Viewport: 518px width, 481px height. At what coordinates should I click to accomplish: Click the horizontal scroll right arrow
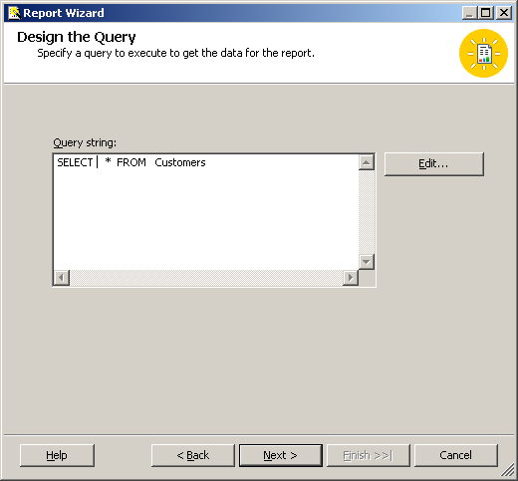(351, 277)
